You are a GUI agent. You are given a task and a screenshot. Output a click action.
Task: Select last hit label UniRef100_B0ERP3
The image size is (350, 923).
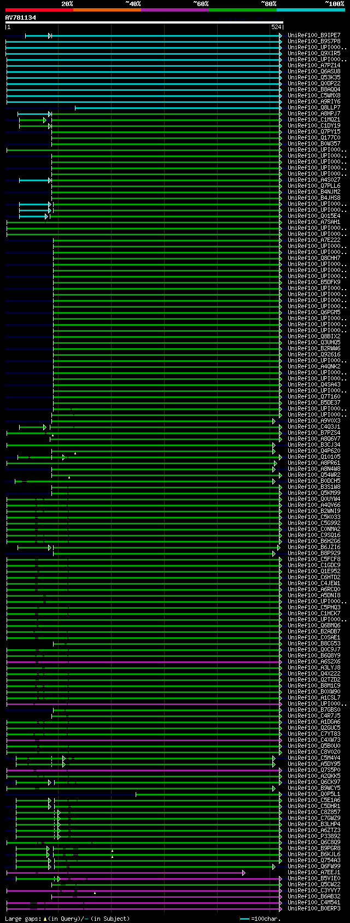pos(314,909)
